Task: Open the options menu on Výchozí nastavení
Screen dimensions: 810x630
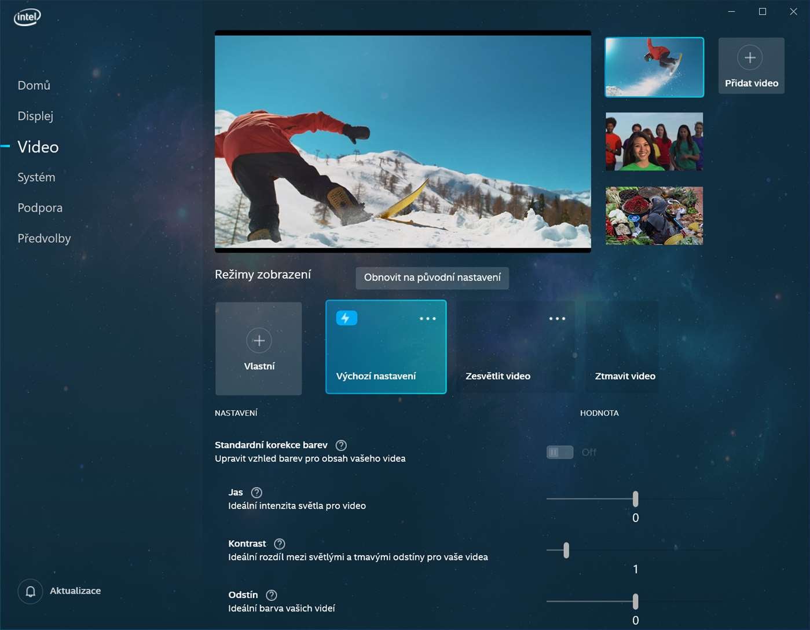Action: tap(428, 318)
